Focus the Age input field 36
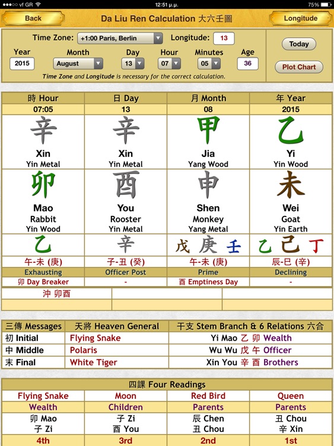This screenshot has height=446, width=334. 248,64
